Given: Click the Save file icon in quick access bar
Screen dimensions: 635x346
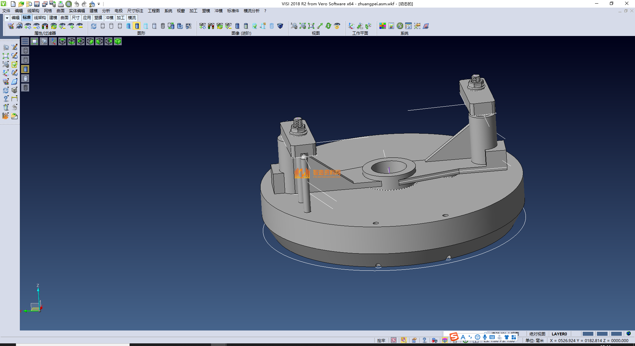Looking at the screenshot, I should pos(37,4).
